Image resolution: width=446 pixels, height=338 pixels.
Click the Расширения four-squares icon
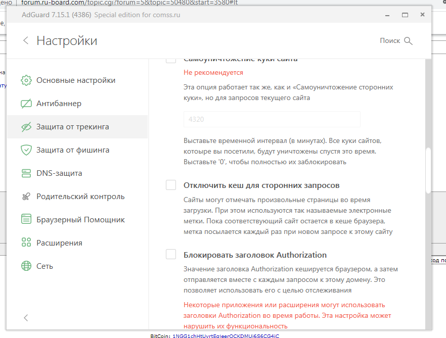26,243
